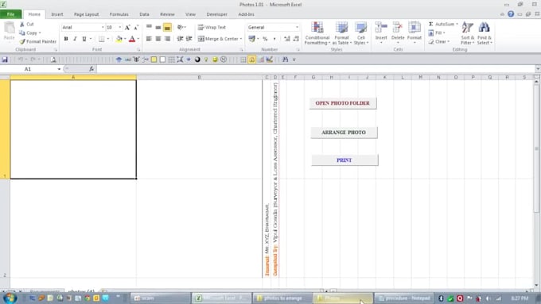Toggle Wrap Text

212,27
